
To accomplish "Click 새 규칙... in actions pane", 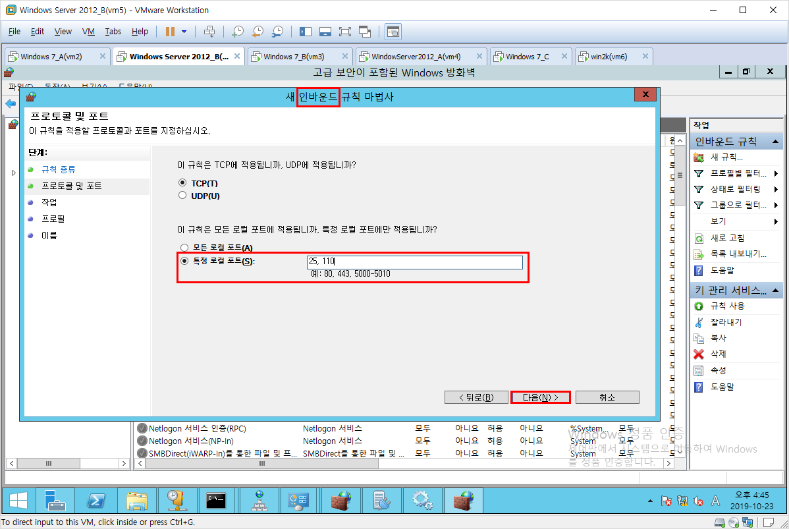I will tap(726, 157).
